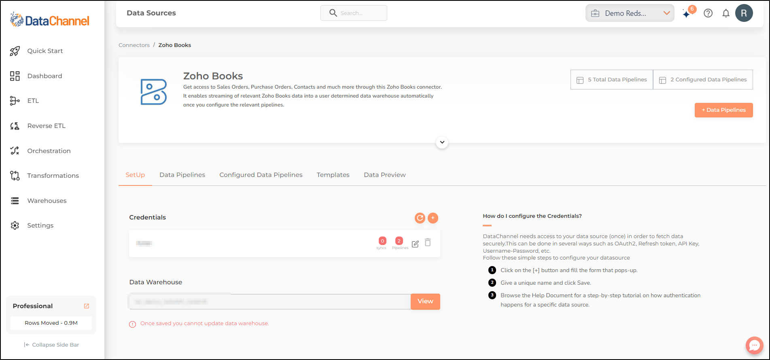The width and height of the screenshot is (770, 360).
Task: Click the syncs count badge
Action: [382, 241]
